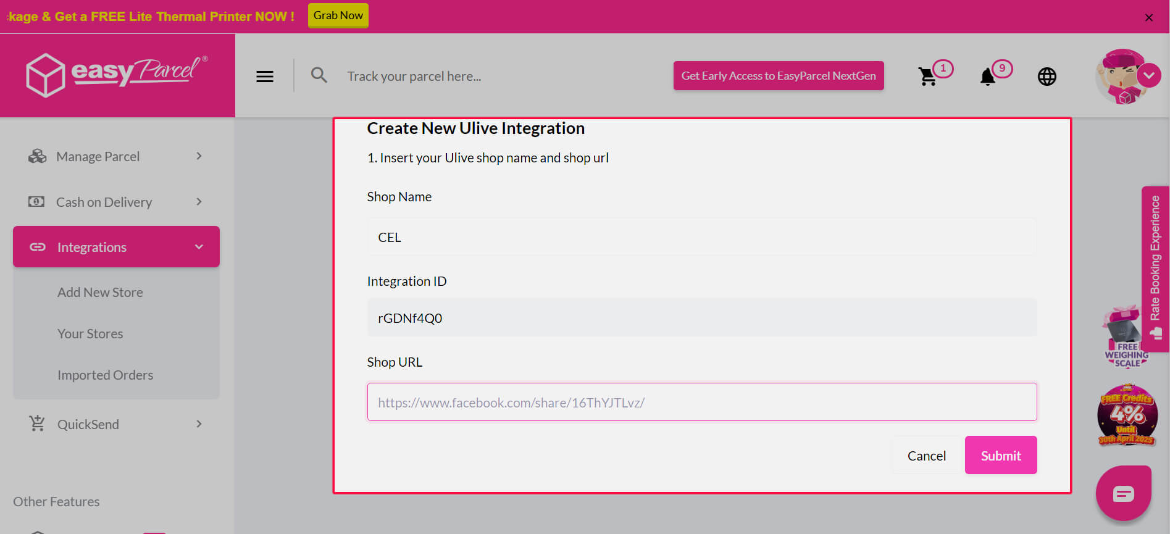
Task: Open Add New Store submenu item
Action: tap(100, 292)
